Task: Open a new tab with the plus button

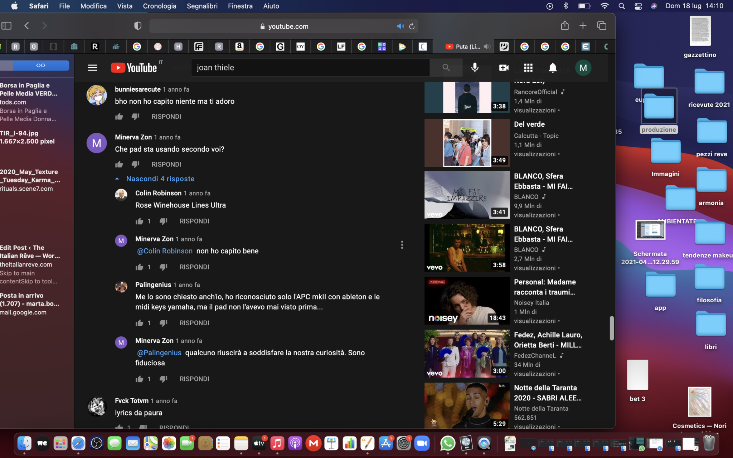Action: point(583,26)
